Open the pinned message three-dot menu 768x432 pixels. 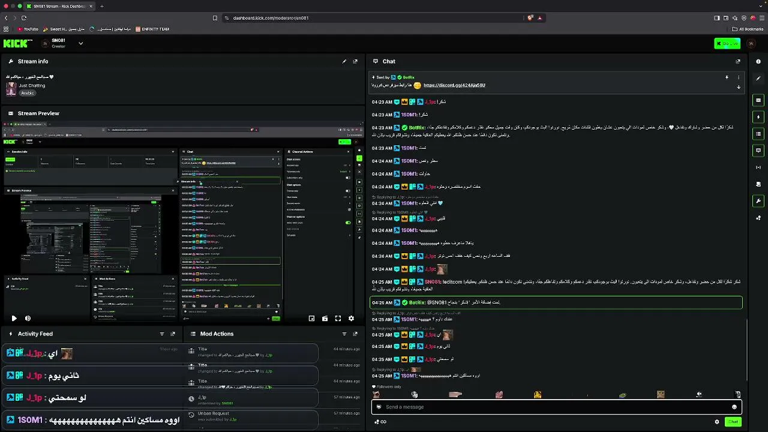(739, 77)
